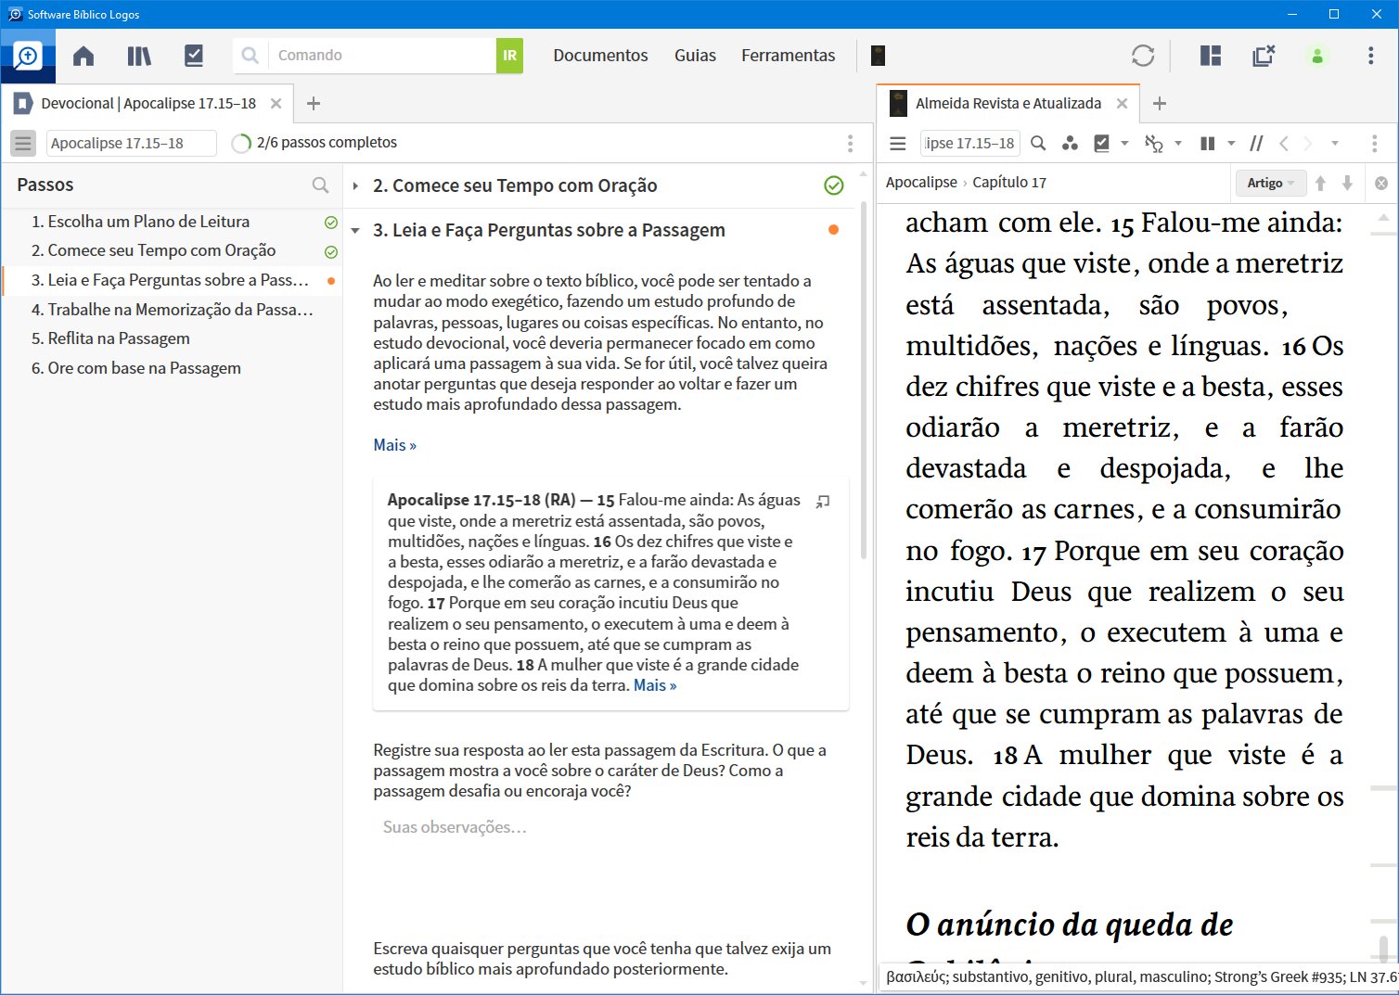This screenshot has height=995, width=1399.
Task: Close the Devocional tab
Action: tap(276, 103)
